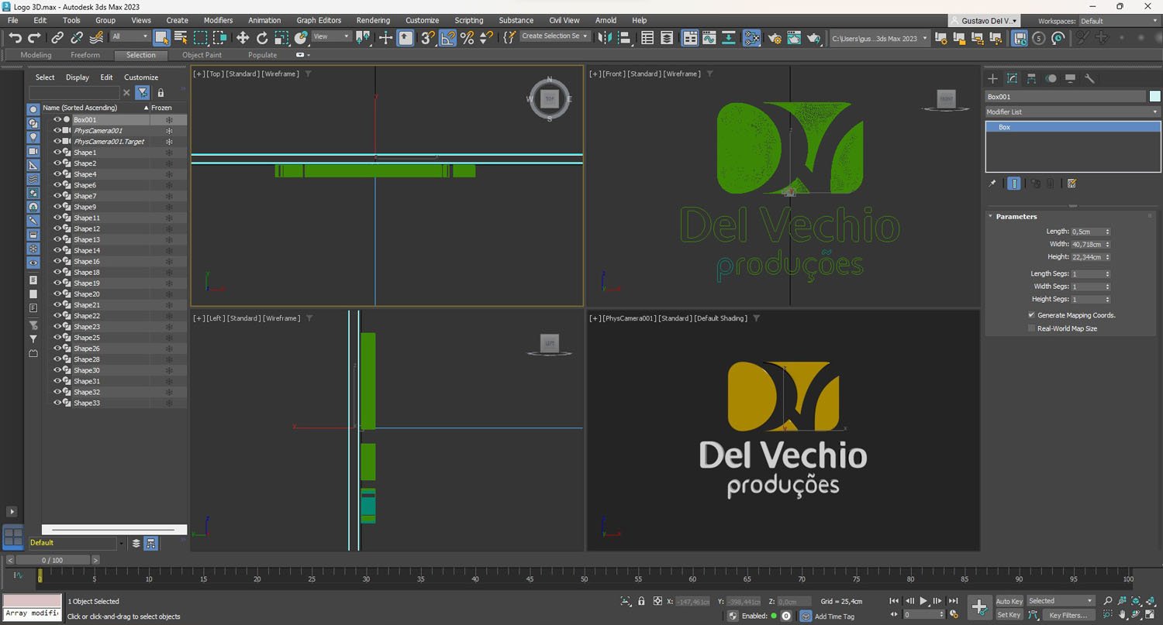Viewport: 1163px width, 625px height.
Task: Open the selection filter All dropdown
Action: (130, 36)
